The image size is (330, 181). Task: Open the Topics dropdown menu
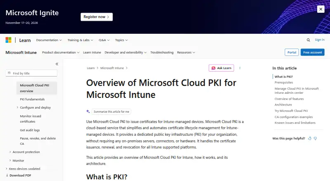(121, 40)
